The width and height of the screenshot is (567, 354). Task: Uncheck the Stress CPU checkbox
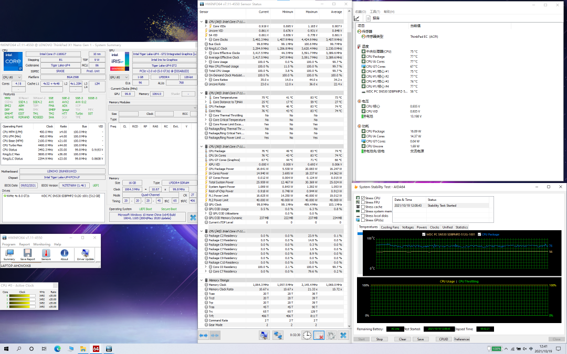click(x=363, y=198)
